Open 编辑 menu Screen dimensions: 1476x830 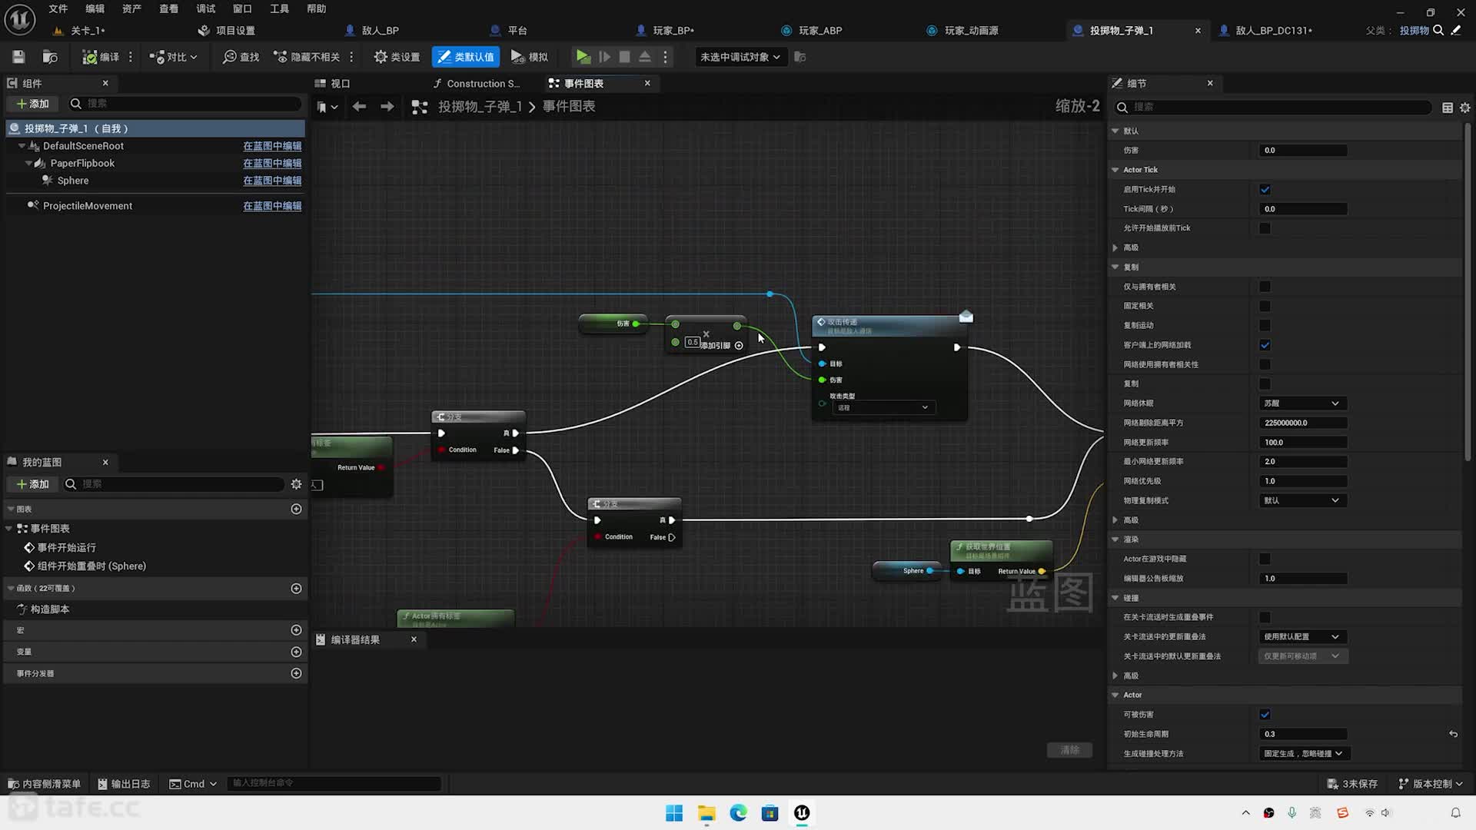coord(95,8)
